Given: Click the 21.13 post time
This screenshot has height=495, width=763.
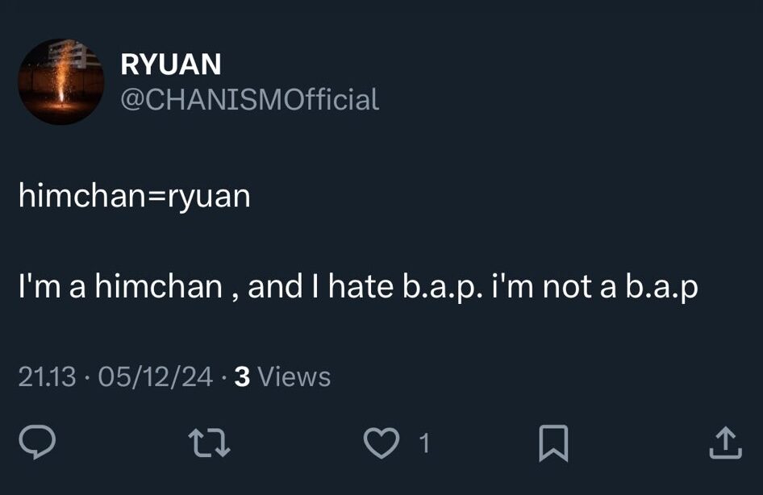Looking at the screenshot, I should pyautogui.click(x=47, y=376).
